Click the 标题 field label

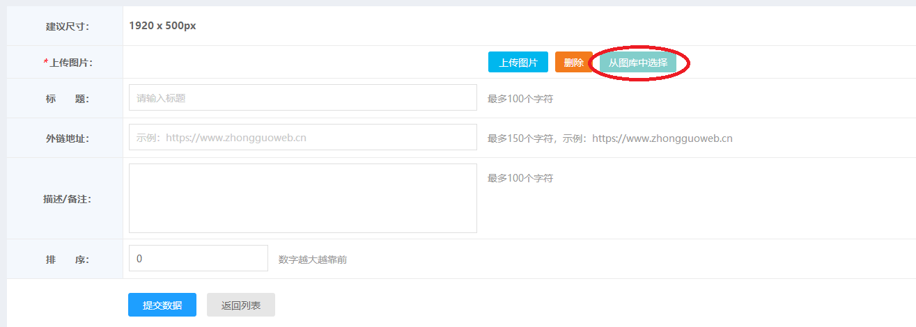pyautogui.click(x=68, y=99)
